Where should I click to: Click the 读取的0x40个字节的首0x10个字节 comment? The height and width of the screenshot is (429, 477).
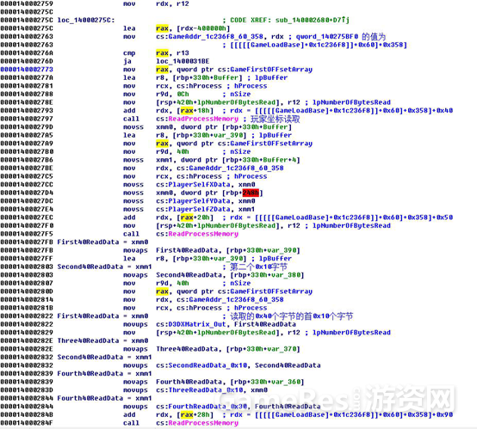point(291,316)
